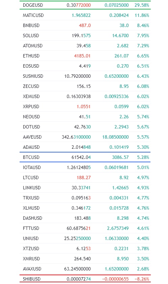Click XMRUSD price 264.540
Screen dimensions: 168x284
pos(82,259)
